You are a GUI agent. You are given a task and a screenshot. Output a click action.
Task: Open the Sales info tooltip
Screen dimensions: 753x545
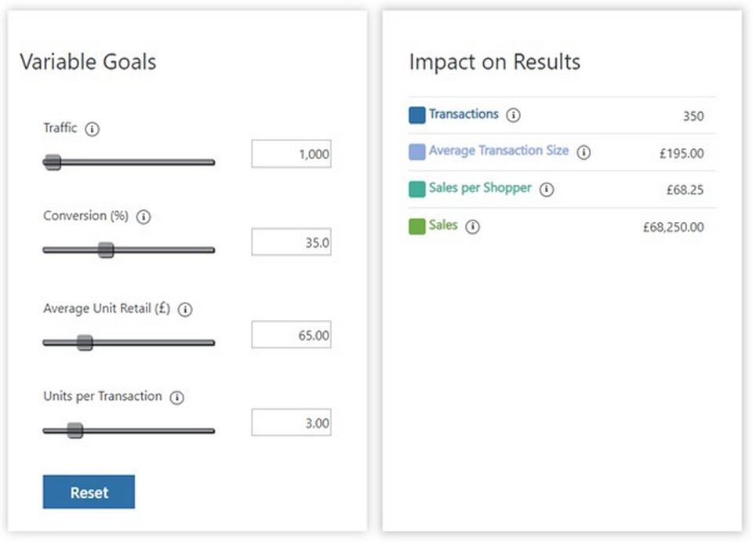tap(474, 227)
